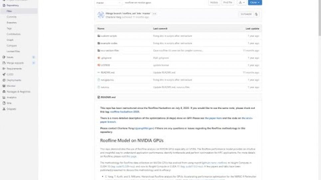This screenshot has width=321, height=180.
Task: Open the .gitignore file entry
Action: pos(106,58)
